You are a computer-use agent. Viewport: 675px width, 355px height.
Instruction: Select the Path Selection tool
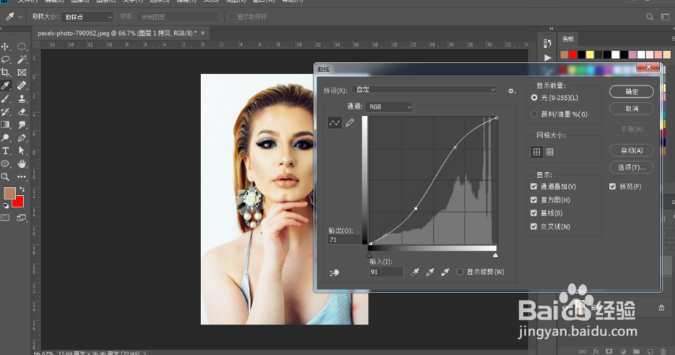pos(22,151)
